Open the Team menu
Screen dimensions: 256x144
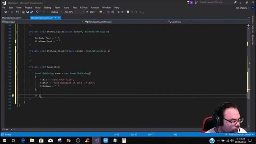[57, 8]
